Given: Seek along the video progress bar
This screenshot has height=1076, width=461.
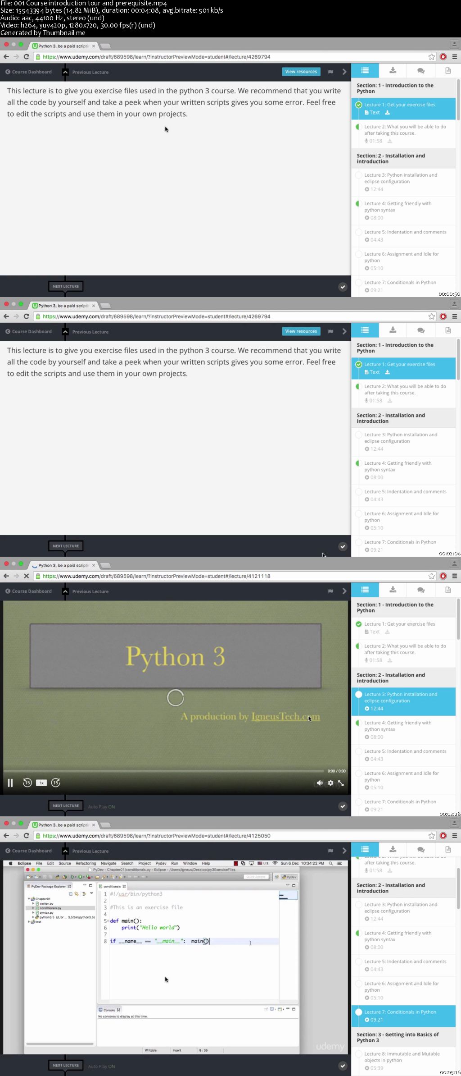Looking at the screenshot, I should (164, 771).
